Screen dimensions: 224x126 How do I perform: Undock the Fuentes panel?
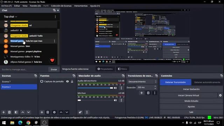point(74,76)
